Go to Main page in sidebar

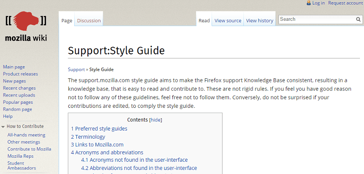click(x=14, y=67)
